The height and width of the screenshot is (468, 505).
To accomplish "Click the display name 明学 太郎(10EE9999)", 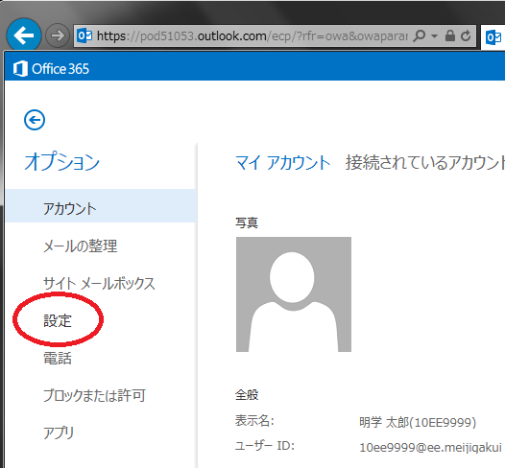I will coord(418,422).
